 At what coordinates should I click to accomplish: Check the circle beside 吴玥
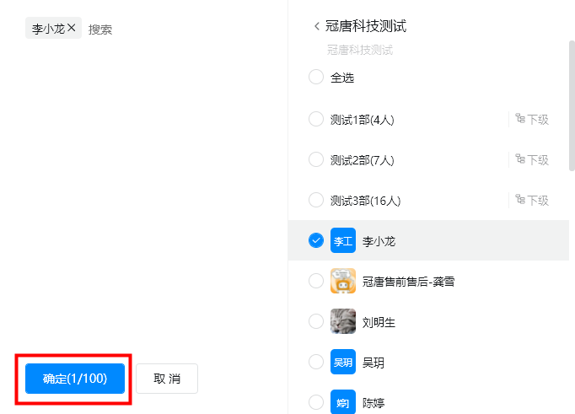[316, 362]
